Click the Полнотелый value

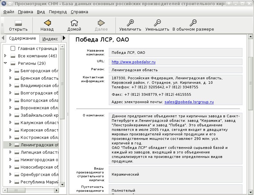click(123, 190)
